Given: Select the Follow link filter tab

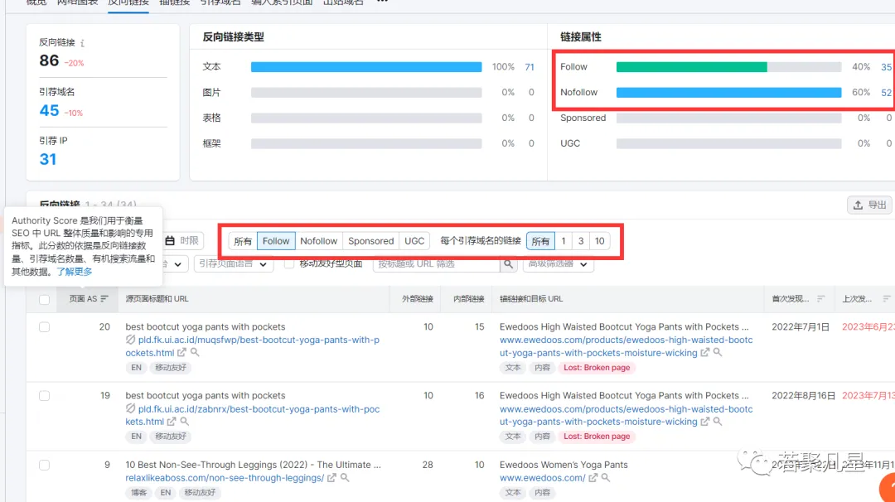Looking at the screenshot, I should pyautogui.click(x=276, y=241).
